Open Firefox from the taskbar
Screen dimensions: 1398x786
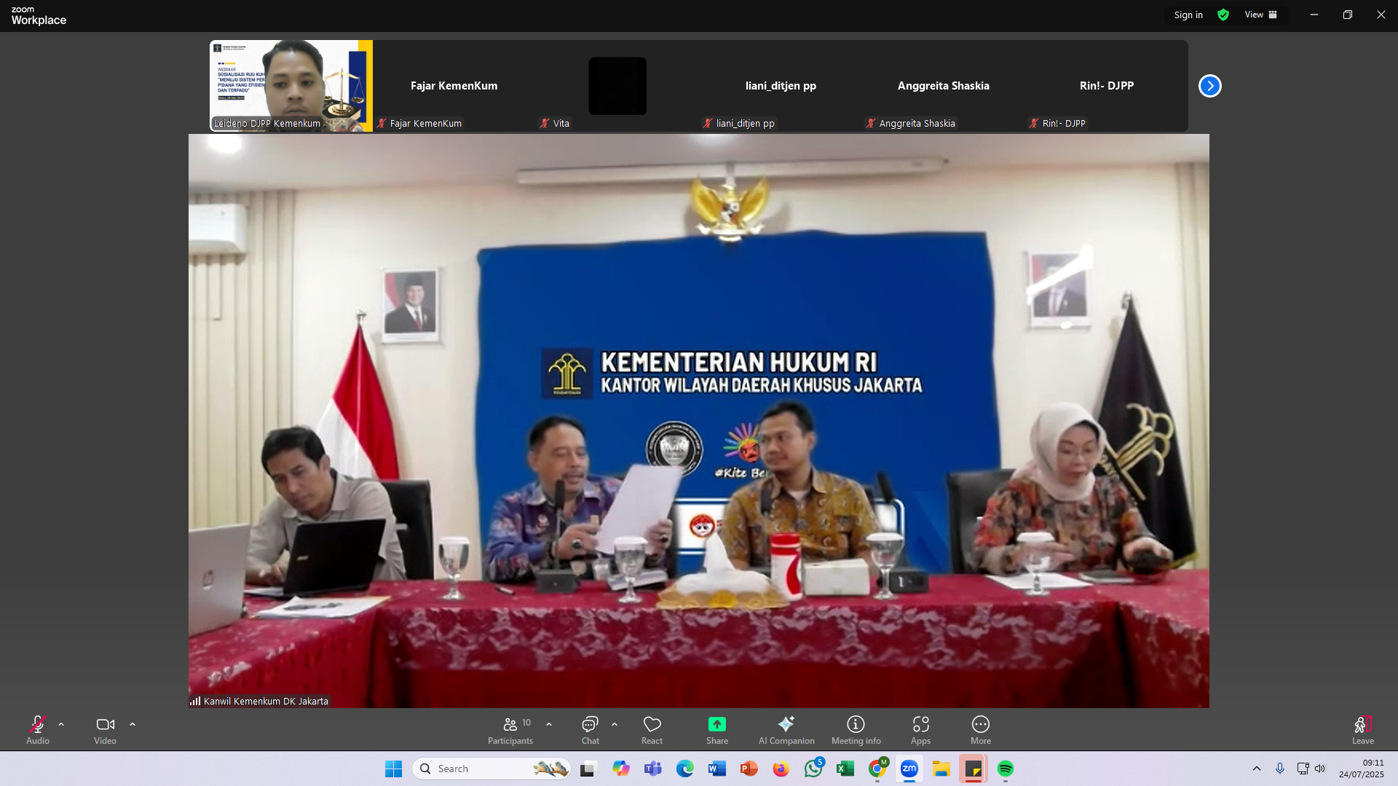[781, 769]
